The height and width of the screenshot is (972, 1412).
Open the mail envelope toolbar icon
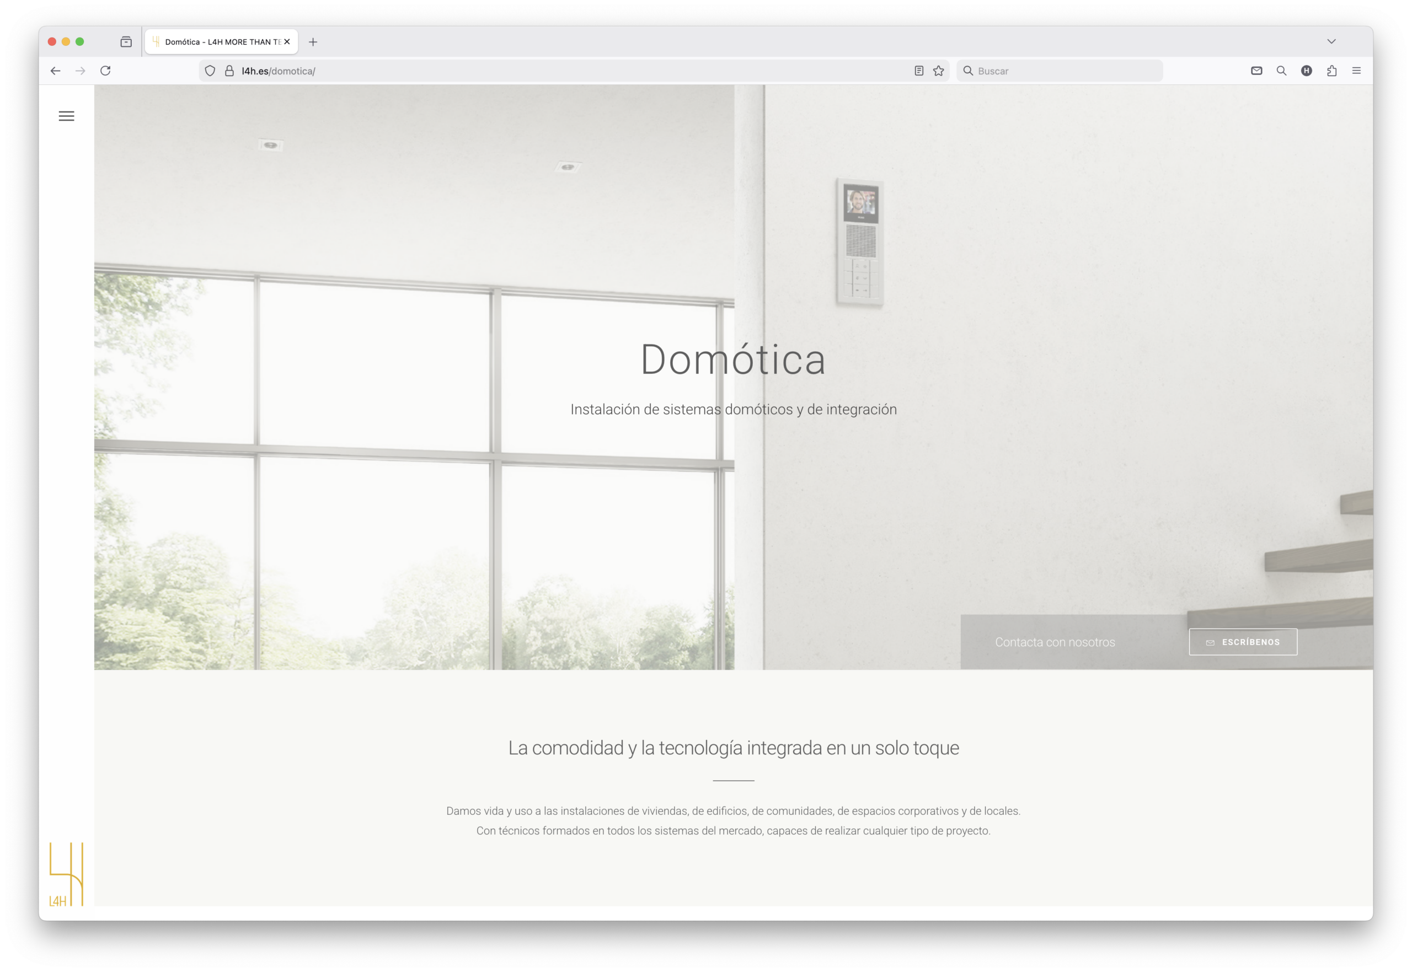coord(1256,71)
